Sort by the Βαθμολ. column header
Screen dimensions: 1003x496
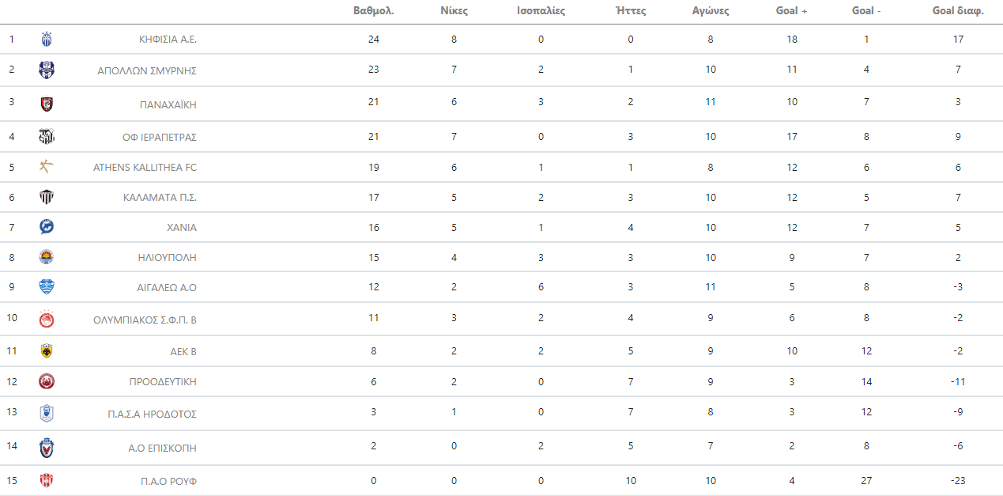tap(374, 11)
